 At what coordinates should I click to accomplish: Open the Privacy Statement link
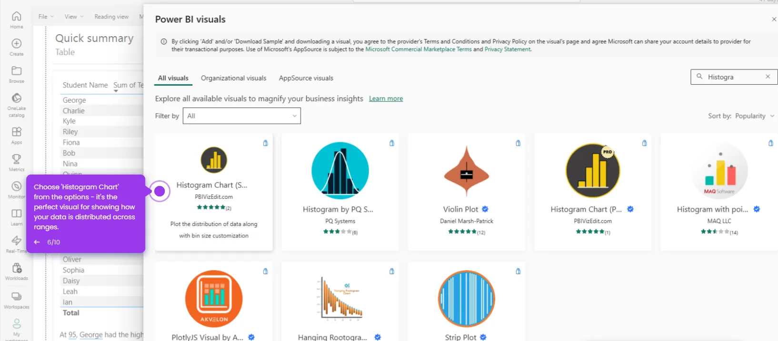[508, 49]
